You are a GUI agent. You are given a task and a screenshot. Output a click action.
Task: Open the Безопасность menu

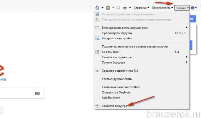pos(163,8)
